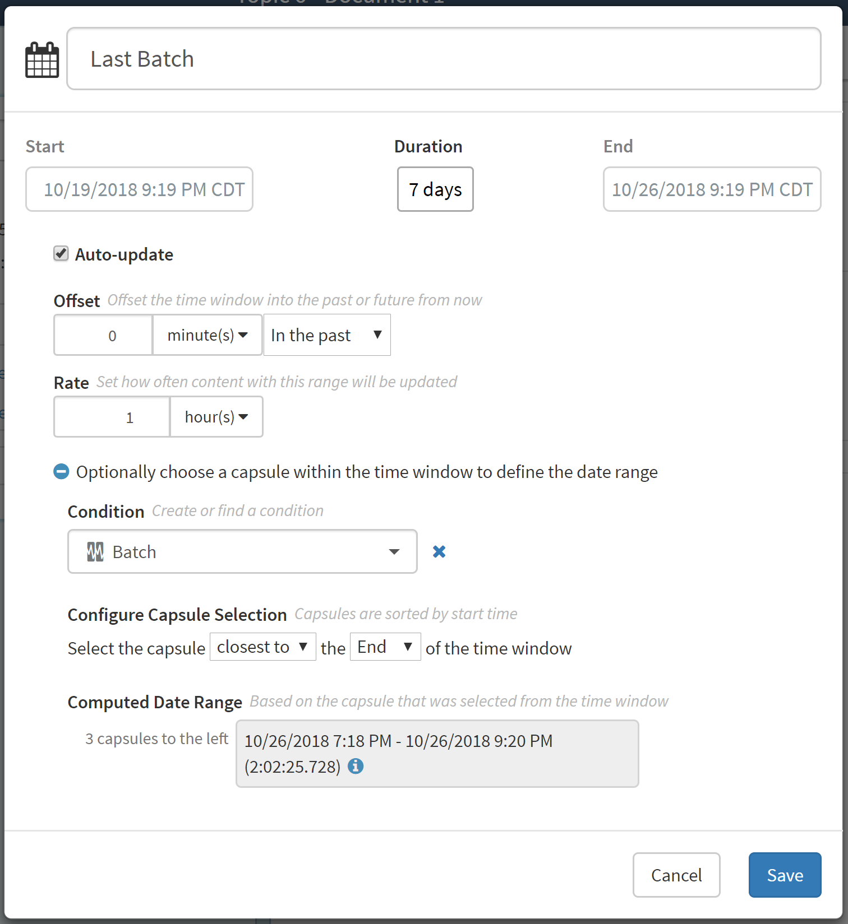
Task: Click the blue X to clear Batch condition
Action: click(439, 552)
